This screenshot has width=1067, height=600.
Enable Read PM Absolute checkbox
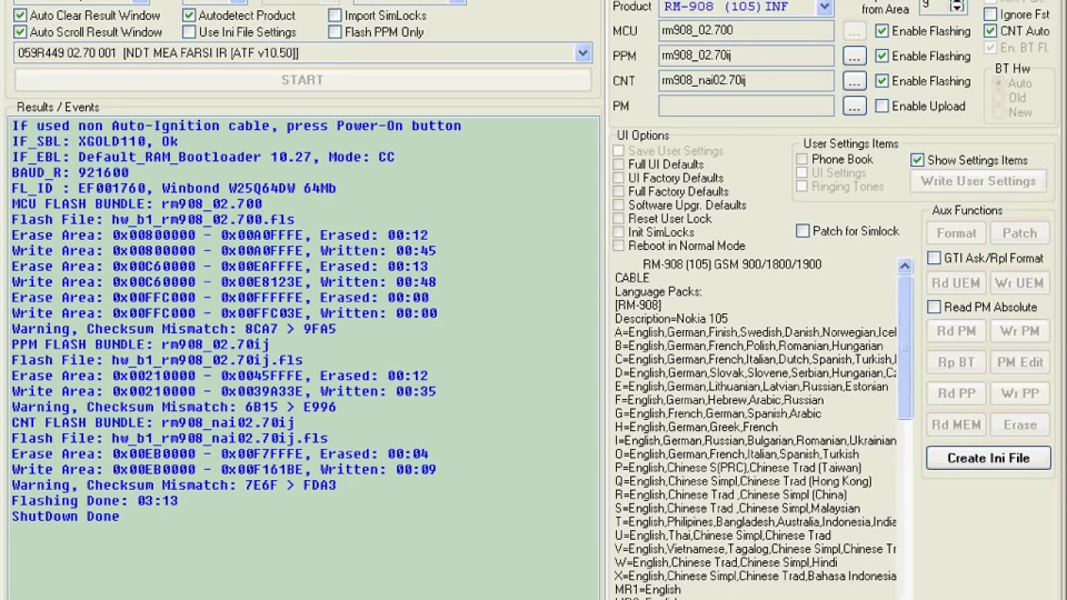[x=934, y=307]
